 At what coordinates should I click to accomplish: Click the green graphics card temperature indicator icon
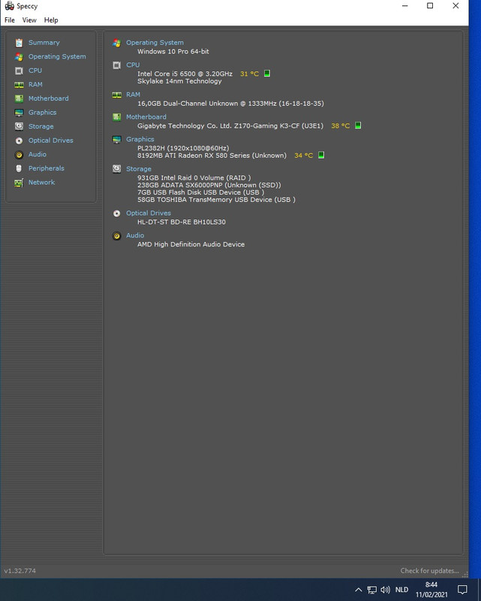[321, 155]
